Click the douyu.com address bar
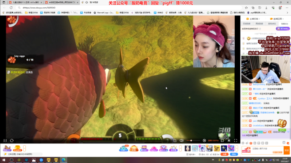The image size is (291, 163). pos(129,8)
